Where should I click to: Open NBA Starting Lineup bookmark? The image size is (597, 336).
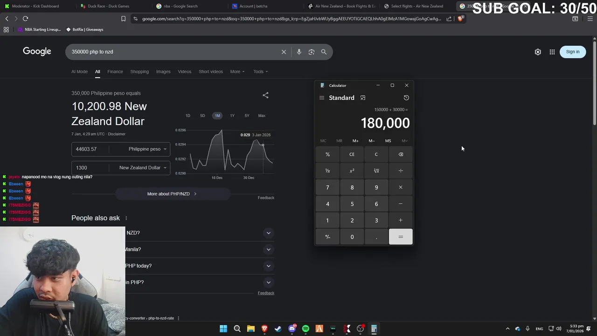click(x=40, y=29)
